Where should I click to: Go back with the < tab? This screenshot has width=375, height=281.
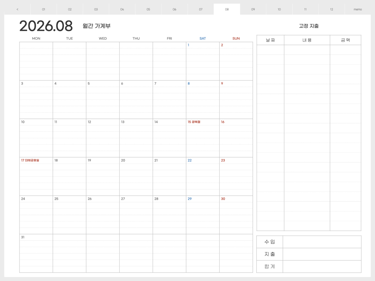tap(18, 9)
